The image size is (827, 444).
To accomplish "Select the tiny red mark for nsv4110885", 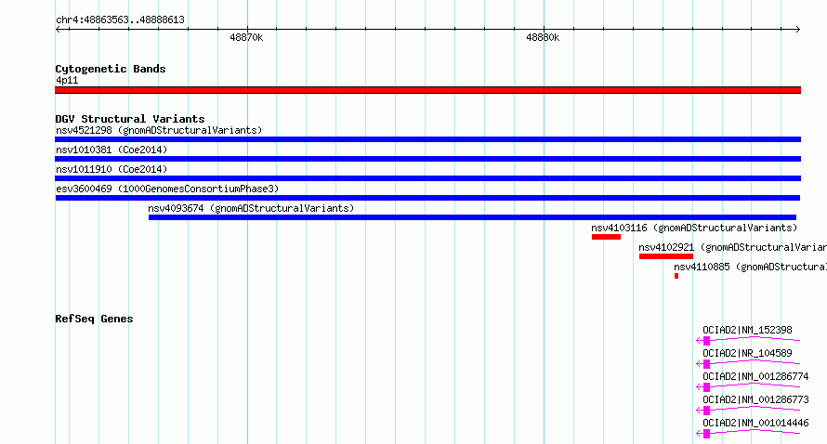I will (676, 276).
